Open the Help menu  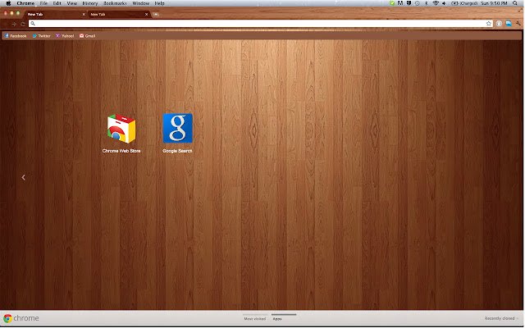[159, 3]
